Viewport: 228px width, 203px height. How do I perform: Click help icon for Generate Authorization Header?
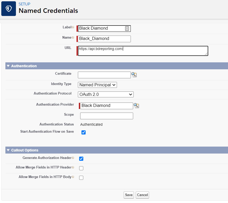(73, 158)
